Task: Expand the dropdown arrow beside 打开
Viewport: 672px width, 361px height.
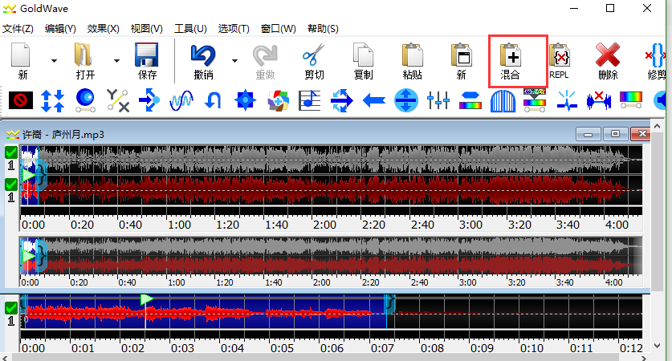Action: [x=116, y=60]
